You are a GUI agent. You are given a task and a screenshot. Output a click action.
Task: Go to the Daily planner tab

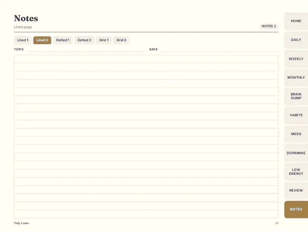click(296, 40)
